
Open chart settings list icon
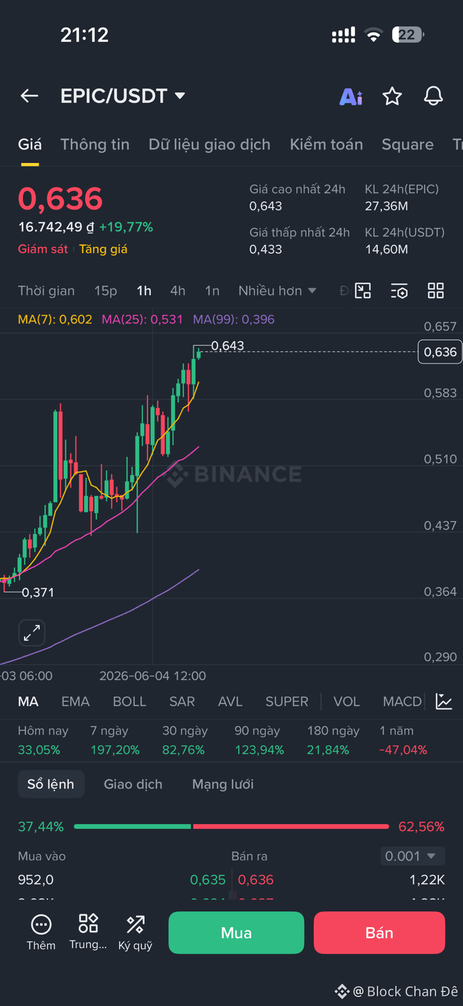(x=399, y=291)
